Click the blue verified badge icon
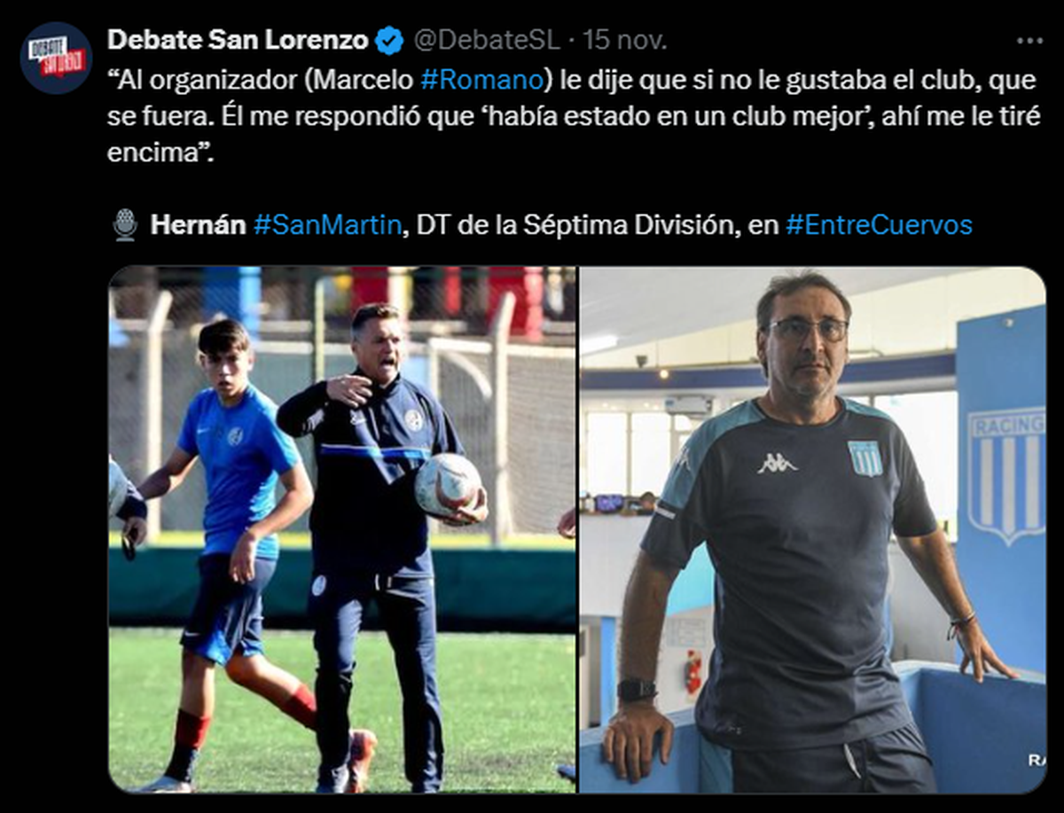This screenshot has height=813, width=1064. click(x=390, y=41)
